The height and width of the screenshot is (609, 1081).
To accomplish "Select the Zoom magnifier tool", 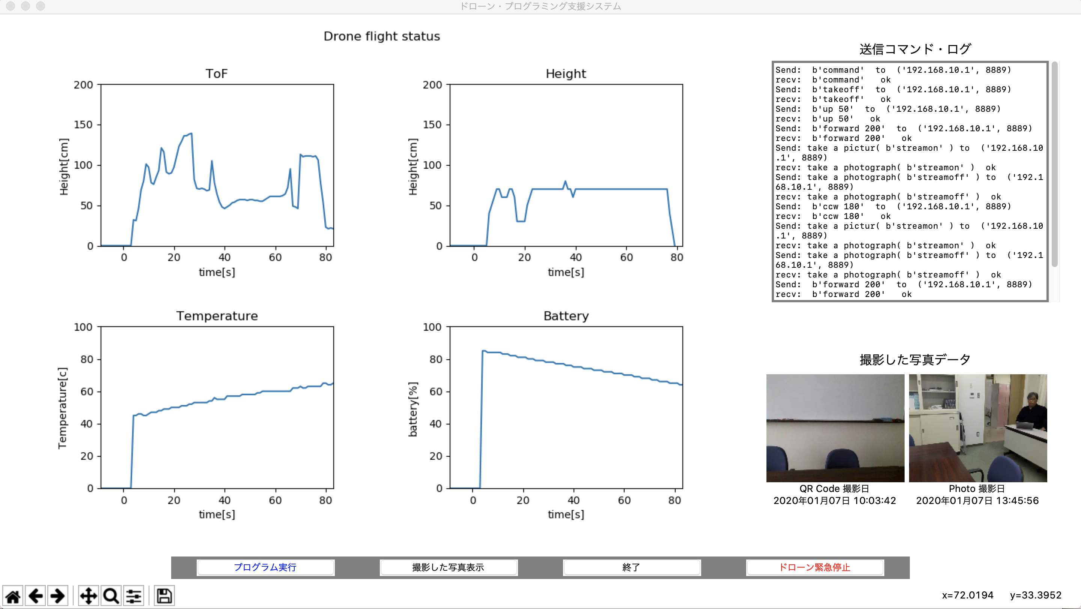I will coord(111,595).
